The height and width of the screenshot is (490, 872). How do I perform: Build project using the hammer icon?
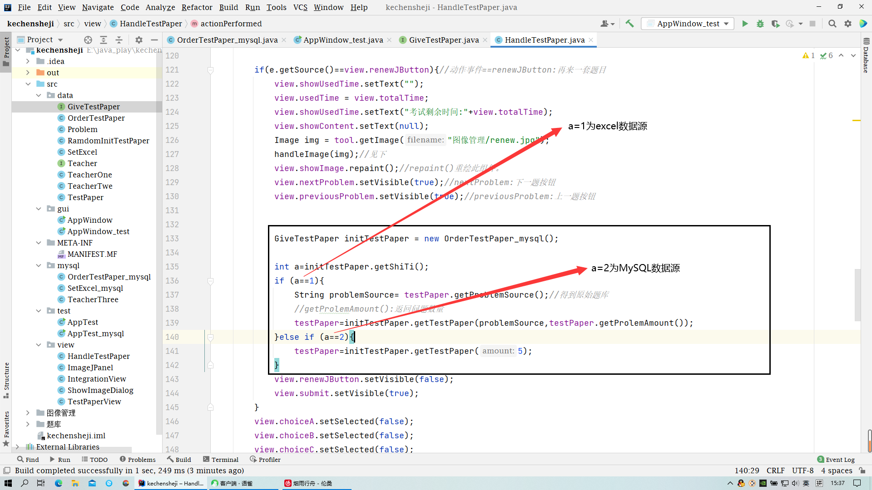(629, 24)
